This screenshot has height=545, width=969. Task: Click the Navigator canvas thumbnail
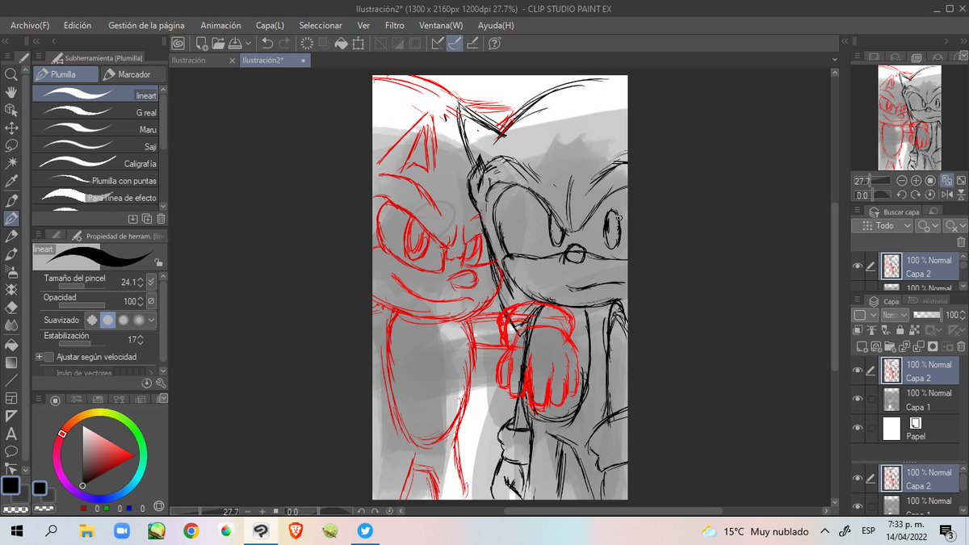click(x=909, y=118)
